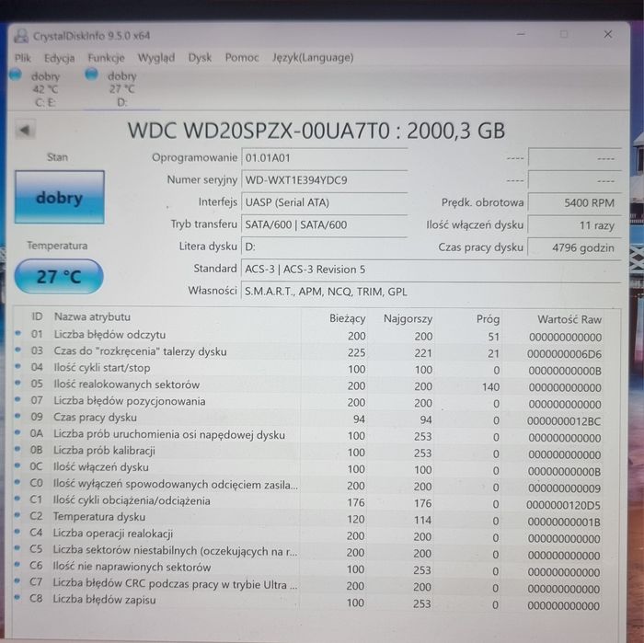Image resolution: width=644 pixels, height=643 pixels.
Task: Open the Wygląd menu
Action: click(156, 58)
